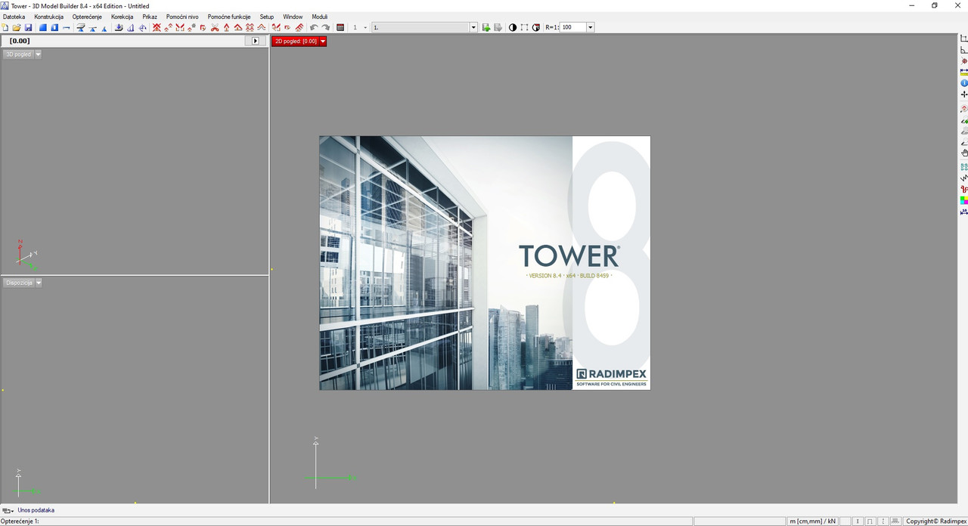Expand the load case '1.' combo box

474,27
